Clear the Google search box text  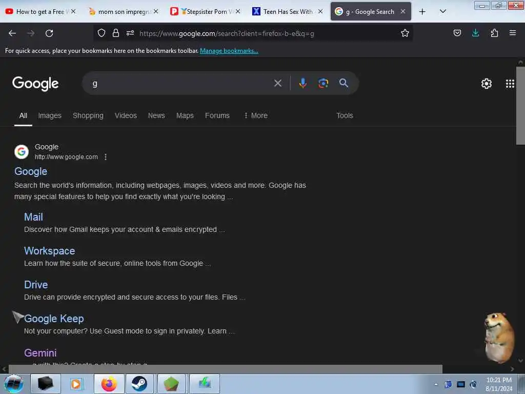pyautogui.click(x=278, y=83)
